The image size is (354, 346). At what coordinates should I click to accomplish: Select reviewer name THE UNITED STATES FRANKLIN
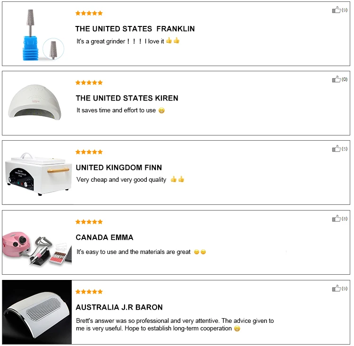[135, 29]
